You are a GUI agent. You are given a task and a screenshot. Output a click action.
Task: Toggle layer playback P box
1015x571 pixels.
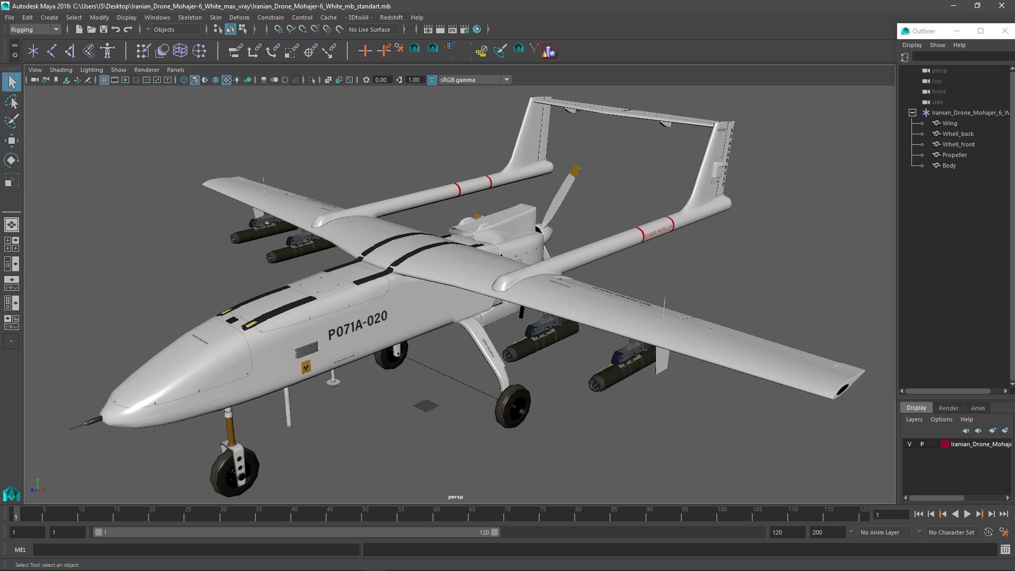922,444
